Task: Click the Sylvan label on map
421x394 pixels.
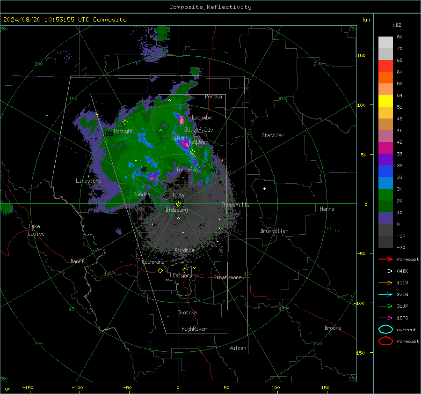Action: 179,138
